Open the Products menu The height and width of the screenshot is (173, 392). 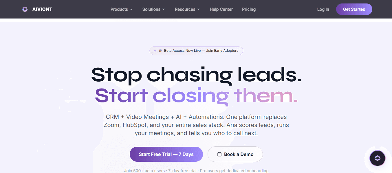pos(122,9)
